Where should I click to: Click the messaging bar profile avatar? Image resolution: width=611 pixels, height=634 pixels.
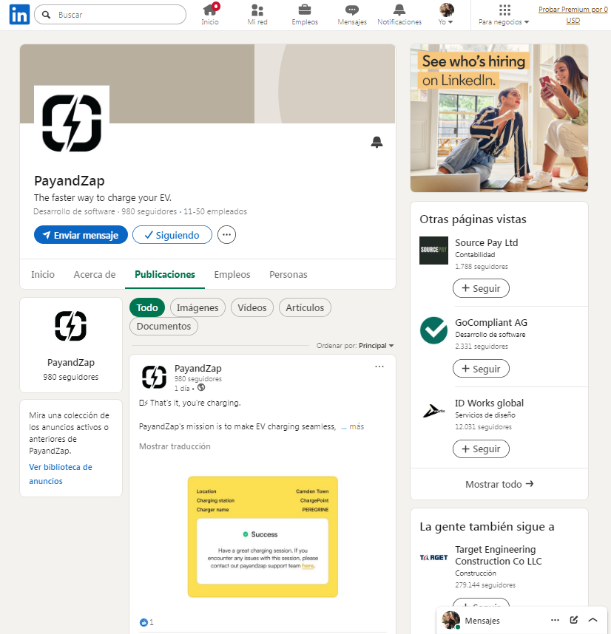(x=450, y=620)
